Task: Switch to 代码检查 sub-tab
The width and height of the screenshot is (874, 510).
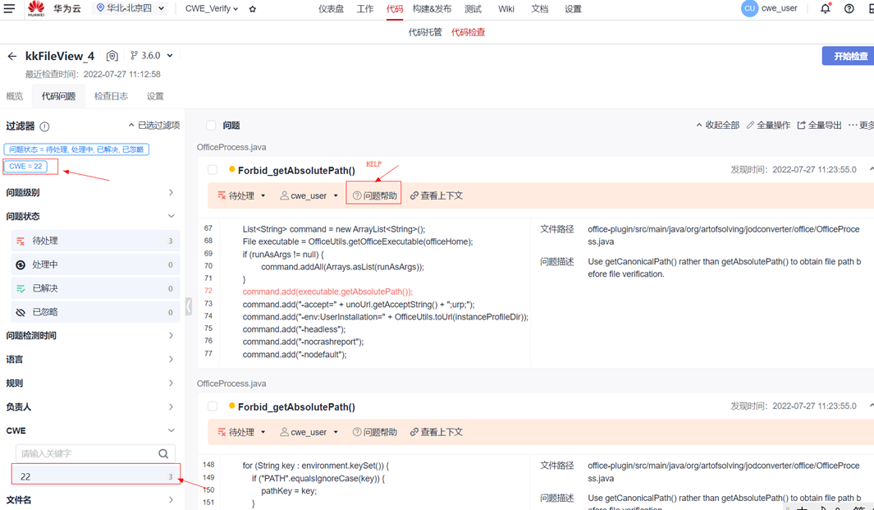Action: click(469, 32)
